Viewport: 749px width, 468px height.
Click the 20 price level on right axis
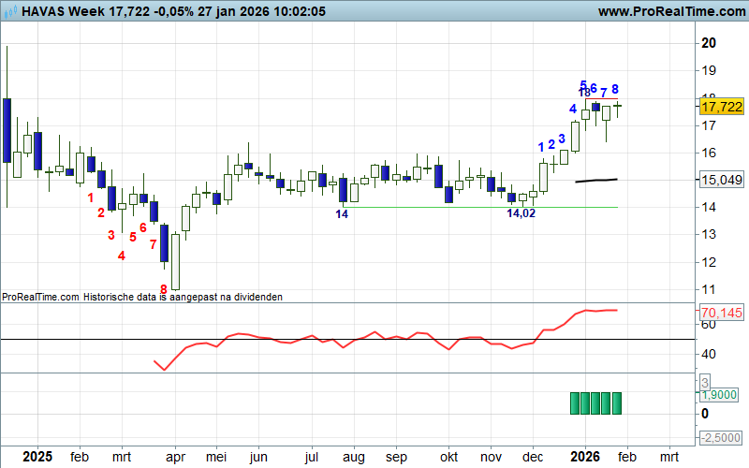[709, 43]
